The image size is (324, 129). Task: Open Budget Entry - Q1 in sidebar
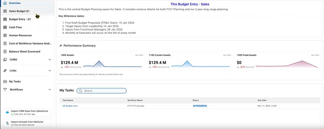coord(20,19)
